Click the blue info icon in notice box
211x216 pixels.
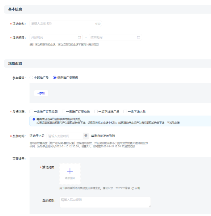pyautogui.click(x=34, y=119)
